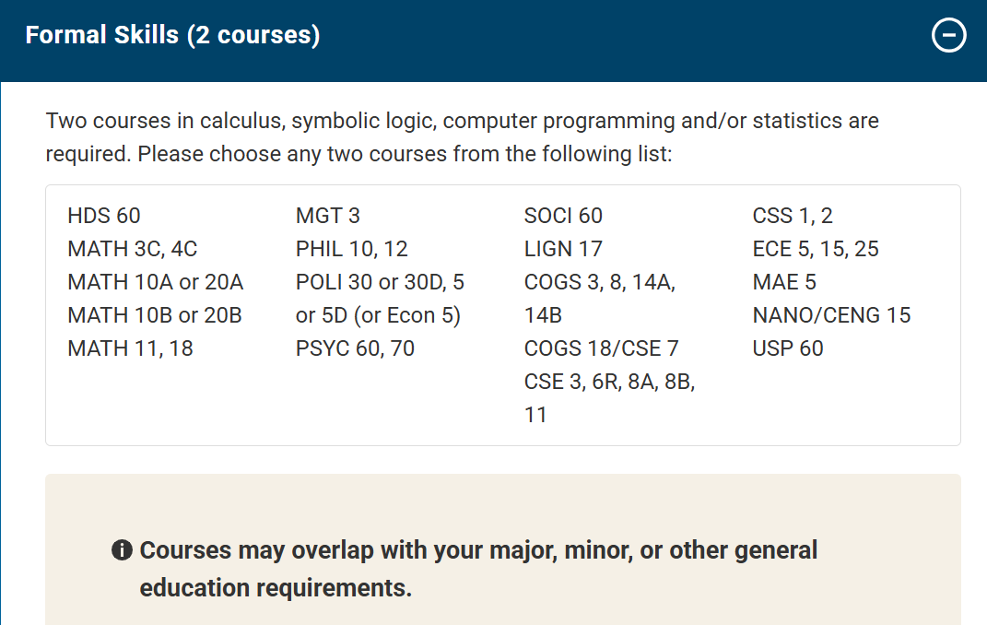Click the Formal Skills (2 courses) header title
The height and width of the screenshot is (625, 987).
pyautogui.click(x=172, y=36)
